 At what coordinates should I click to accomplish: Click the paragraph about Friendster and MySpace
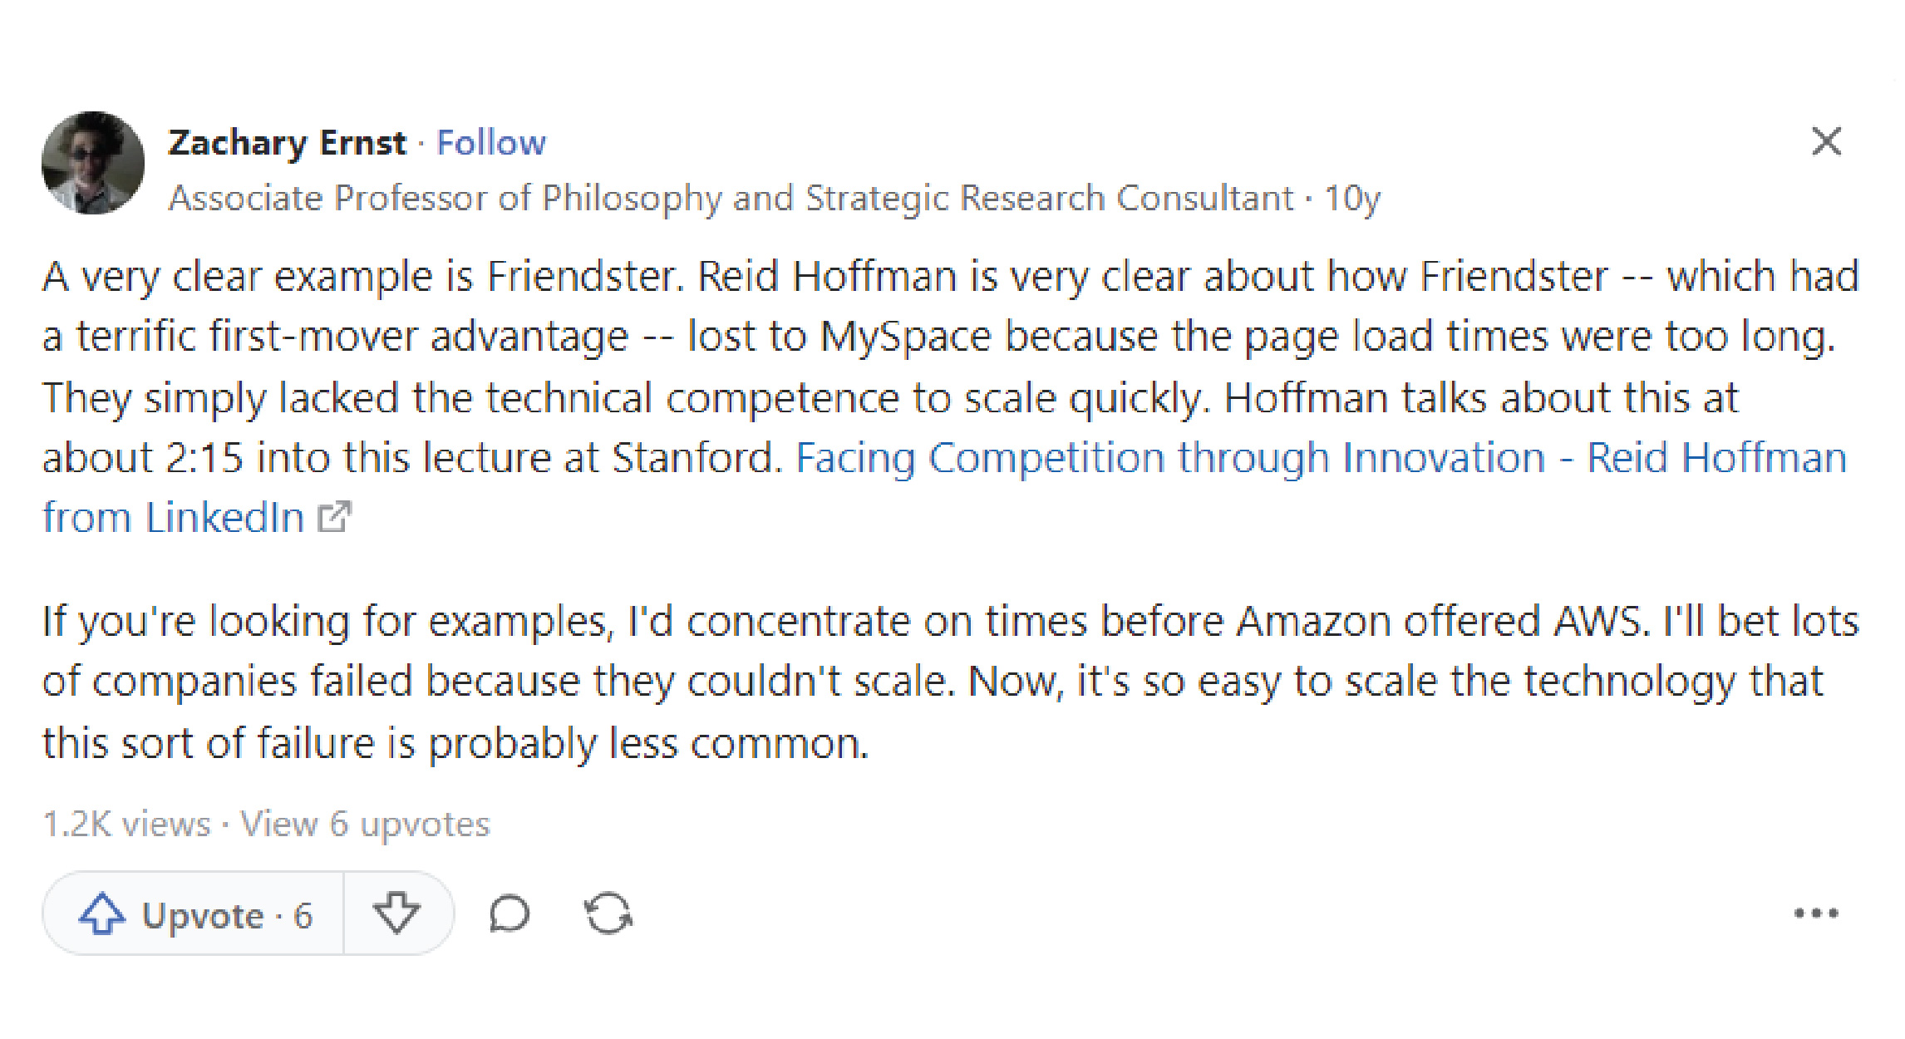pyautogui.click(x=914, y=366)
